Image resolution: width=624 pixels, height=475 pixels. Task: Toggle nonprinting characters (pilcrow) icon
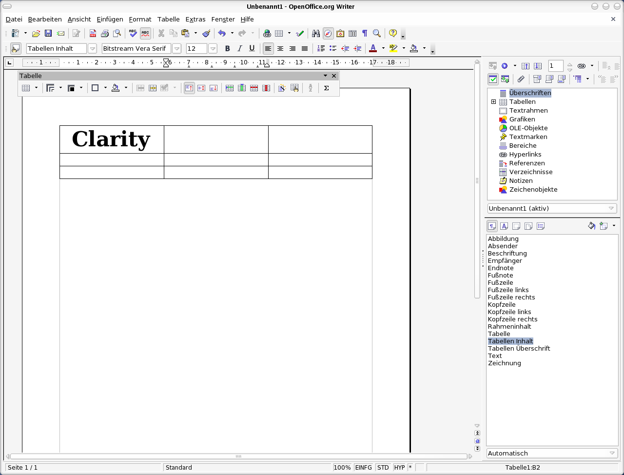pos(365,34)
